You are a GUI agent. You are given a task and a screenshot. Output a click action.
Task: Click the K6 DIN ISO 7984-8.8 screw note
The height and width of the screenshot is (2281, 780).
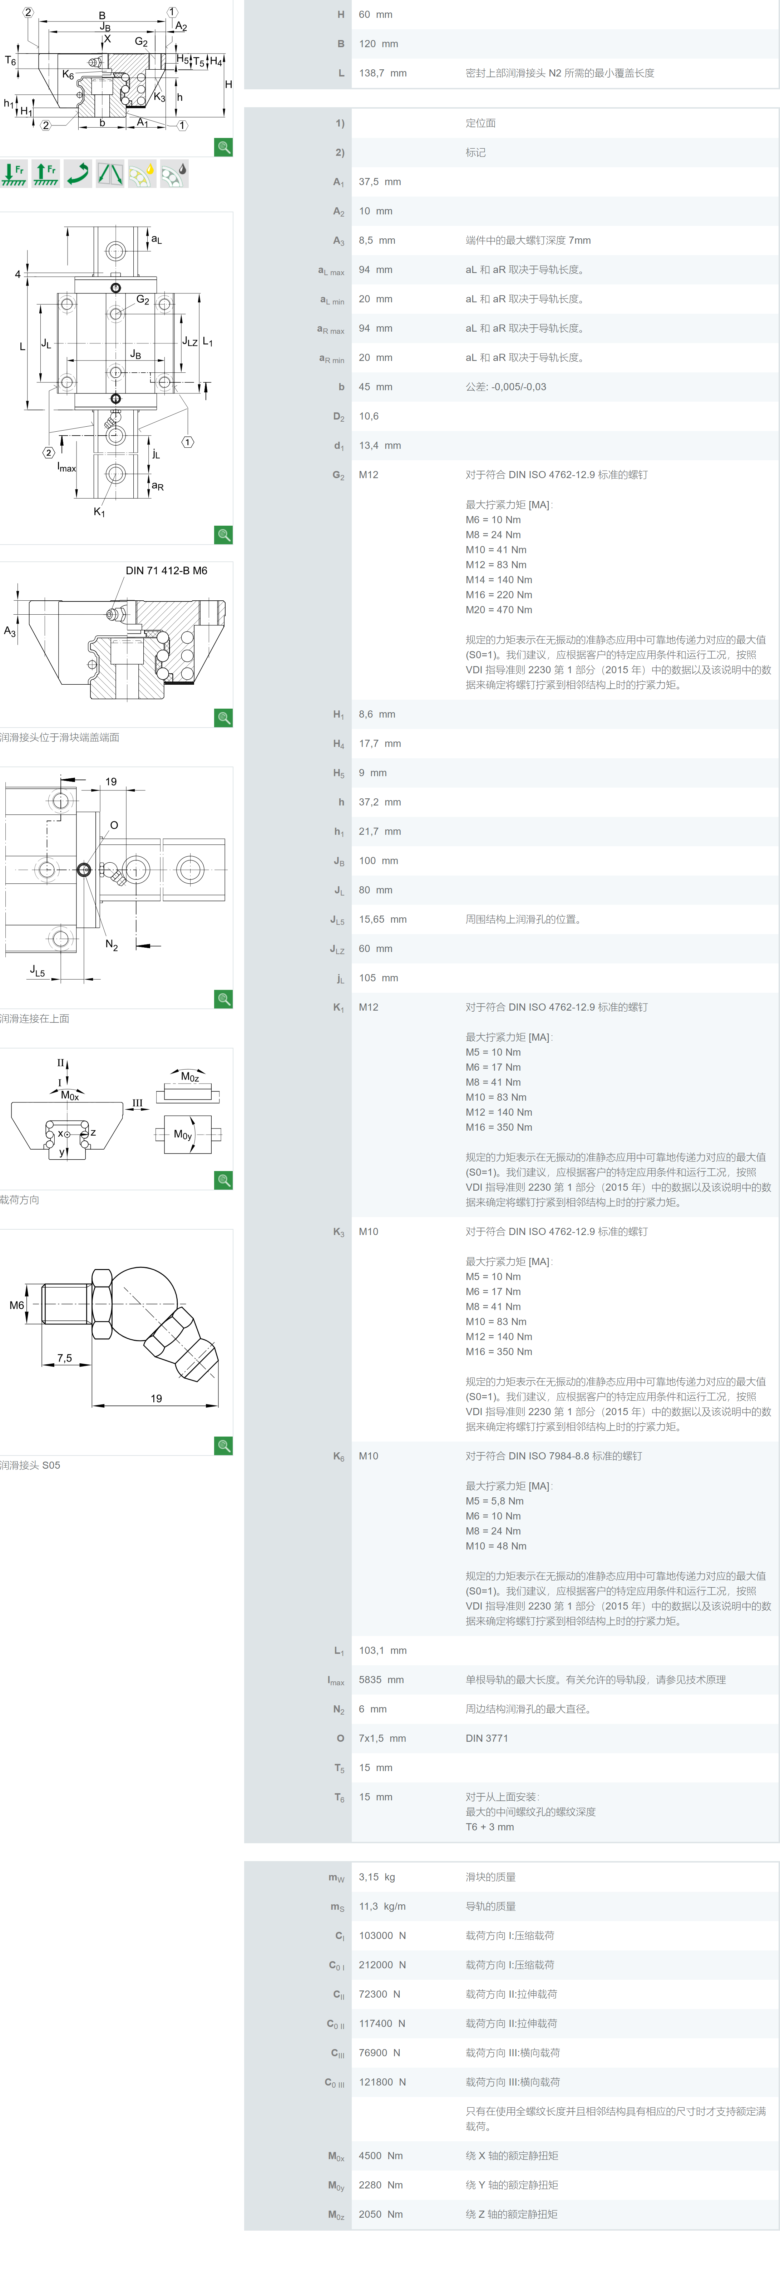pyautogui.click(x=553, y=1456)
